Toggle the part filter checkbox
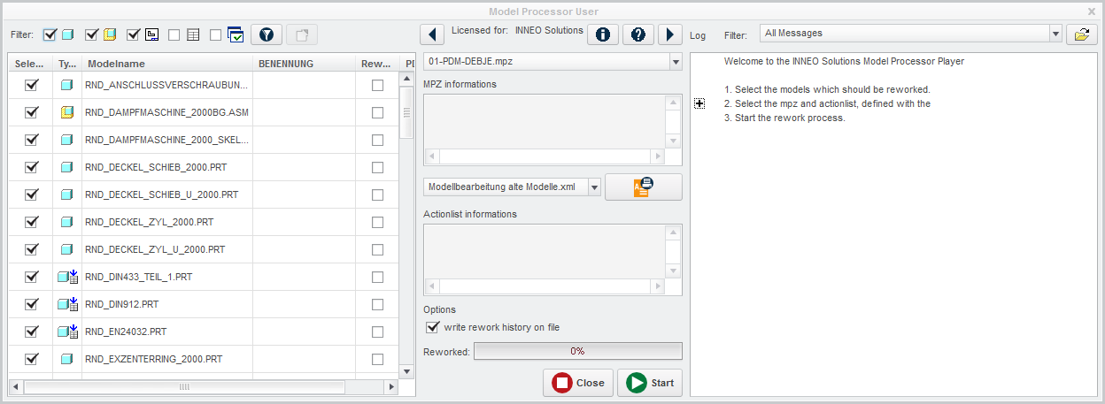 click(50, 34)
